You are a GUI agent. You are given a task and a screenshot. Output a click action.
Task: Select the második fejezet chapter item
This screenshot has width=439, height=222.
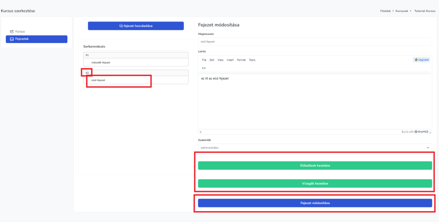point(135,62)
